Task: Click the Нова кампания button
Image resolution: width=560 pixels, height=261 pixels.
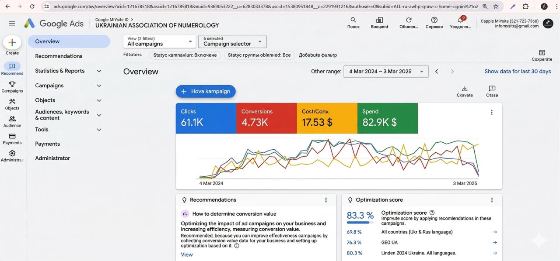Action: (x=206, y=91)
